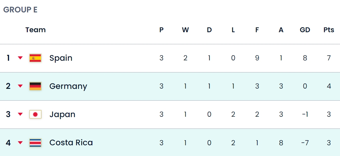Click Costa Rica's goal difference -7
This screenshot has width=340, height=156.
(x=305, y=143)
